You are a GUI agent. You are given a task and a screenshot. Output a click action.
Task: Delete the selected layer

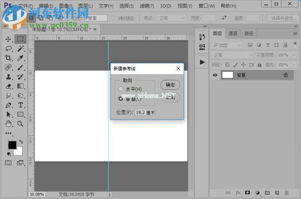click(286, 193)
